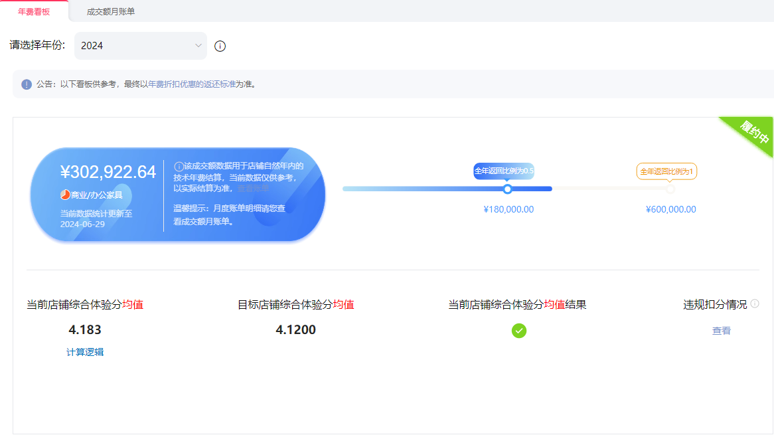Click the green checkmark result icon

[519, 330]
